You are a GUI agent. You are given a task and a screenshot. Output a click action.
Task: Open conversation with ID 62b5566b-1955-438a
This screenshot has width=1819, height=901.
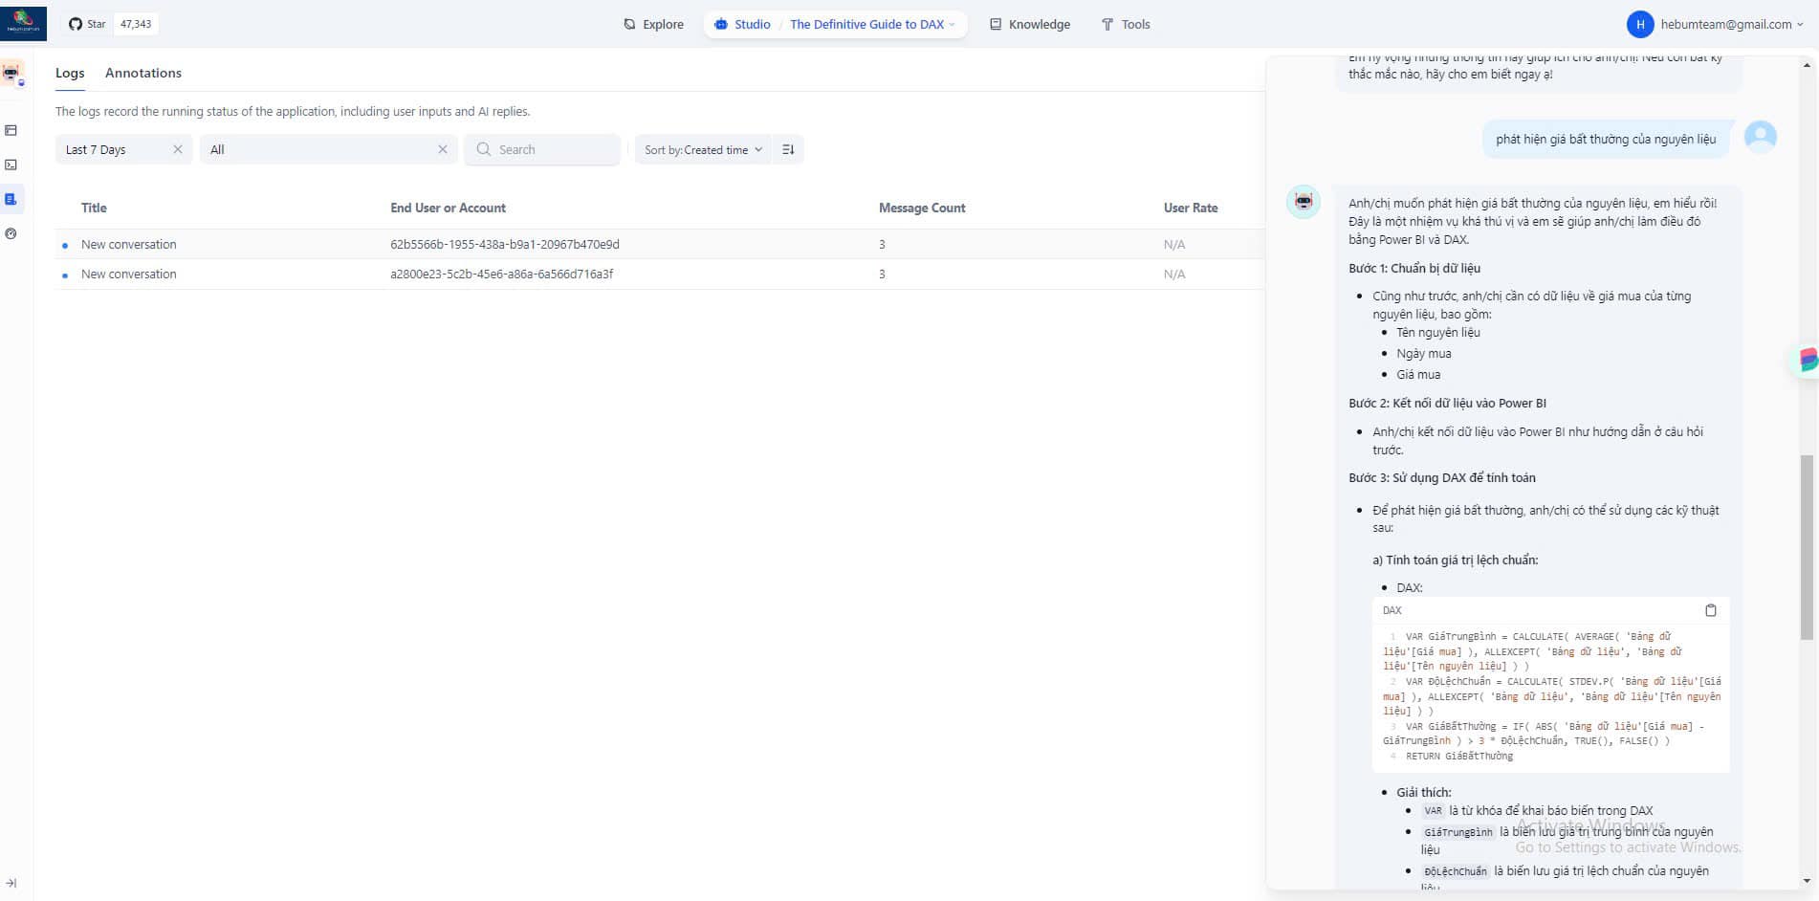(x=505, y=244)
